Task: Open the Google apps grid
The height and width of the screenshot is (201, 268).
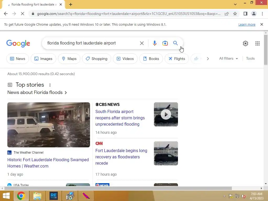Action: coord(258,43)
